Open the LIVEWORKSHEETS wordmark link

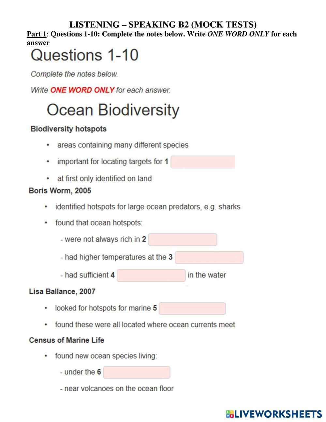click(278, 414)
